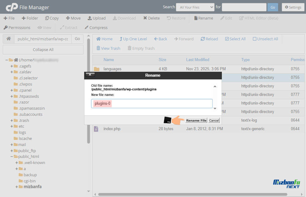Open the All Your Files search dropdown
The width and height of the screenshot is (306, 197).
click(195, 7)
